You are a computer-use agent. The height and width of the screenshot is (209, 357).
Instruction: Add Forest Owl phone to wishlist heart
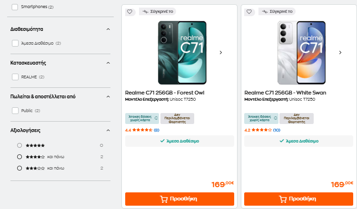(x=129, y=12)
